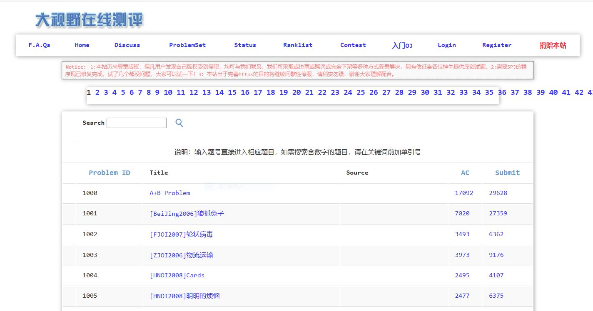
Task: Go to problem list page 2
Action: pos(97,92)
